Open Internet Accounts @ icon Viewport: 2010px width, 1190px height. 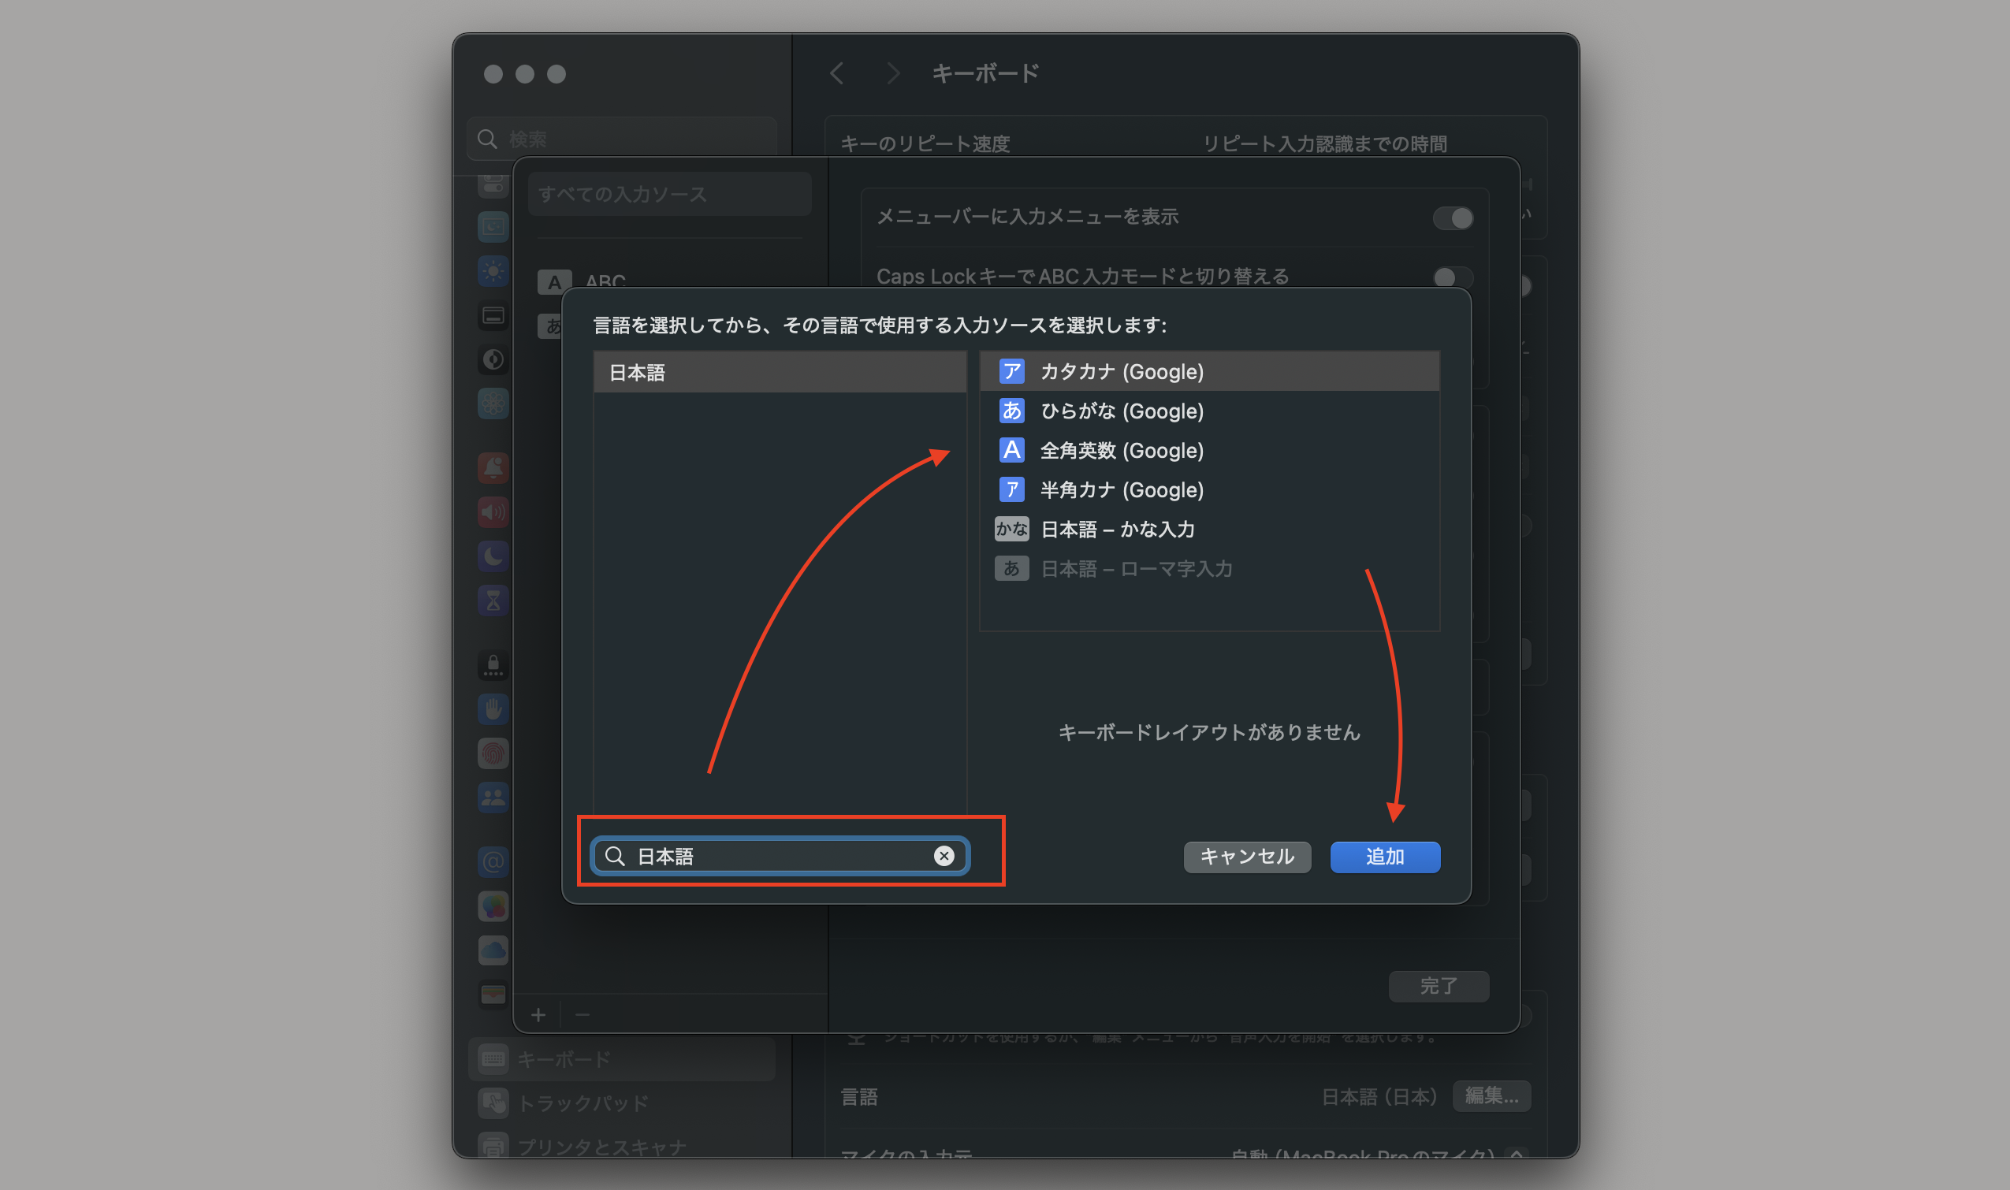[493, 862]
